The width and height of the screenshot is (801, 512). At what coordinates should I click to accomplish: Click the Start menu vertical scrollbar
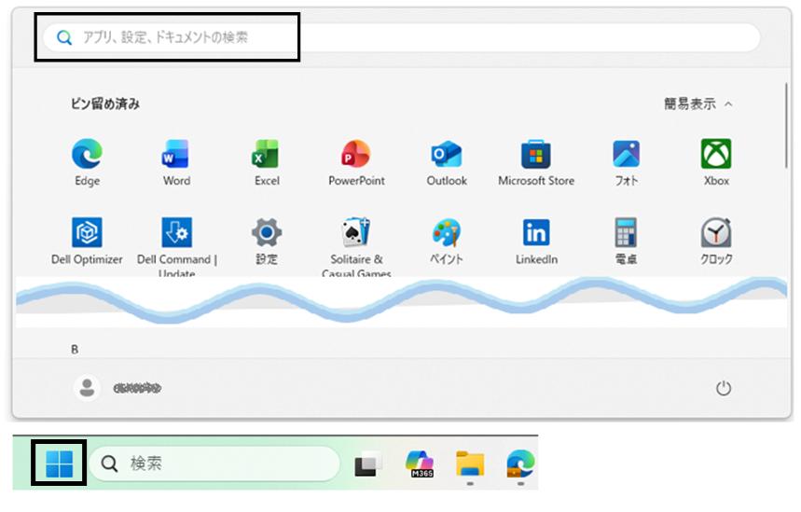(x=786, y=125)
